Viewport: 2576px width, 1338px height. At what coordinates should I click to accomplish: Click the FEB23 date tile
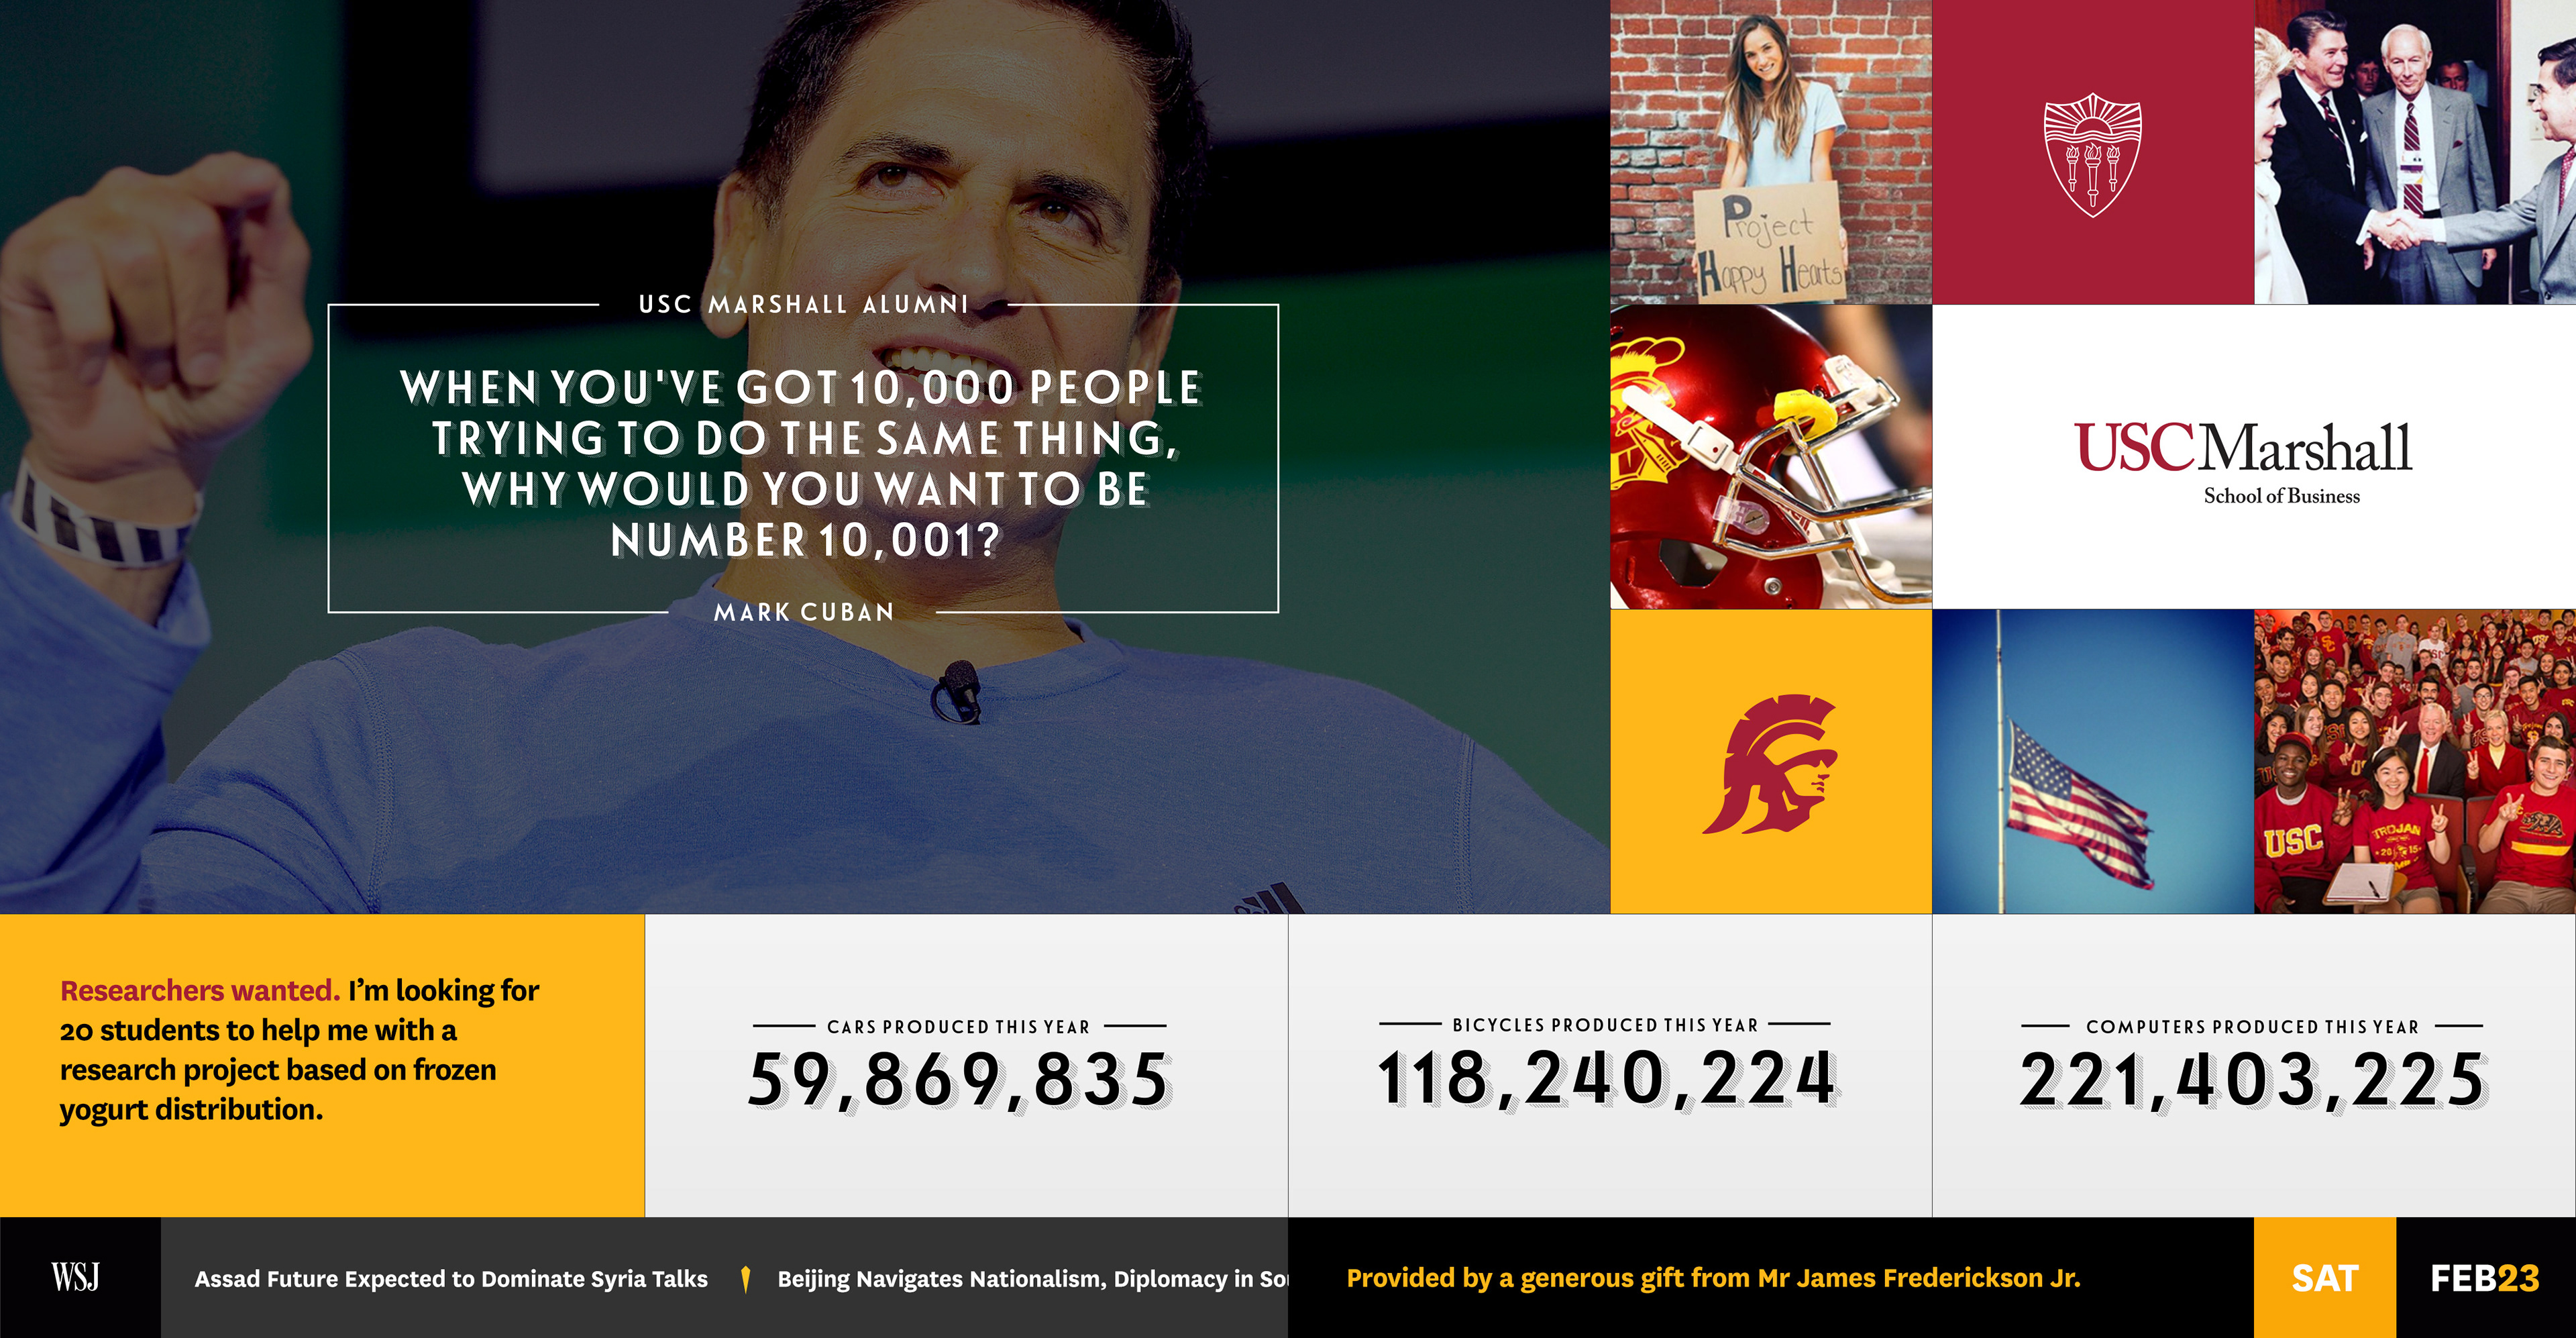2485,1278
